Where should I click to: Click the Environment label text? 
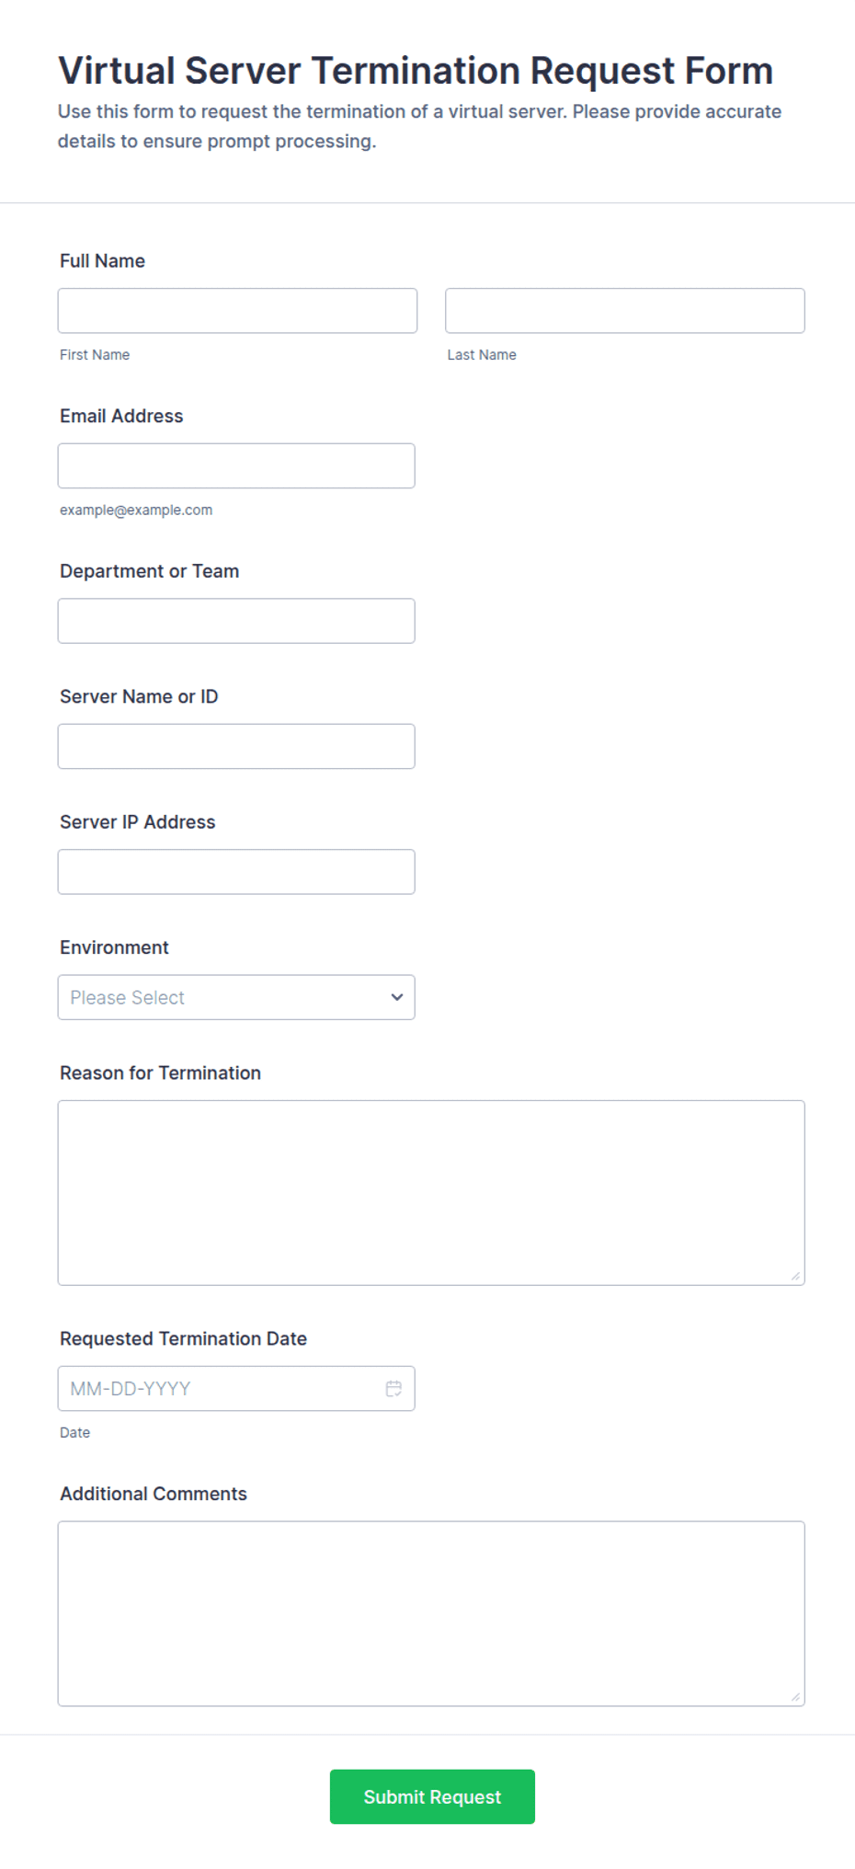point(114,947)
